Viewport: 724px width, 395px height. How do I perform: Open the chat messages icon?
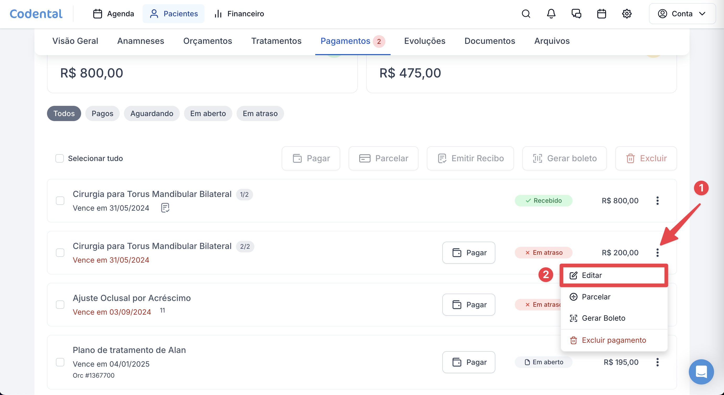pyautogui.click(x=576, y=13)
